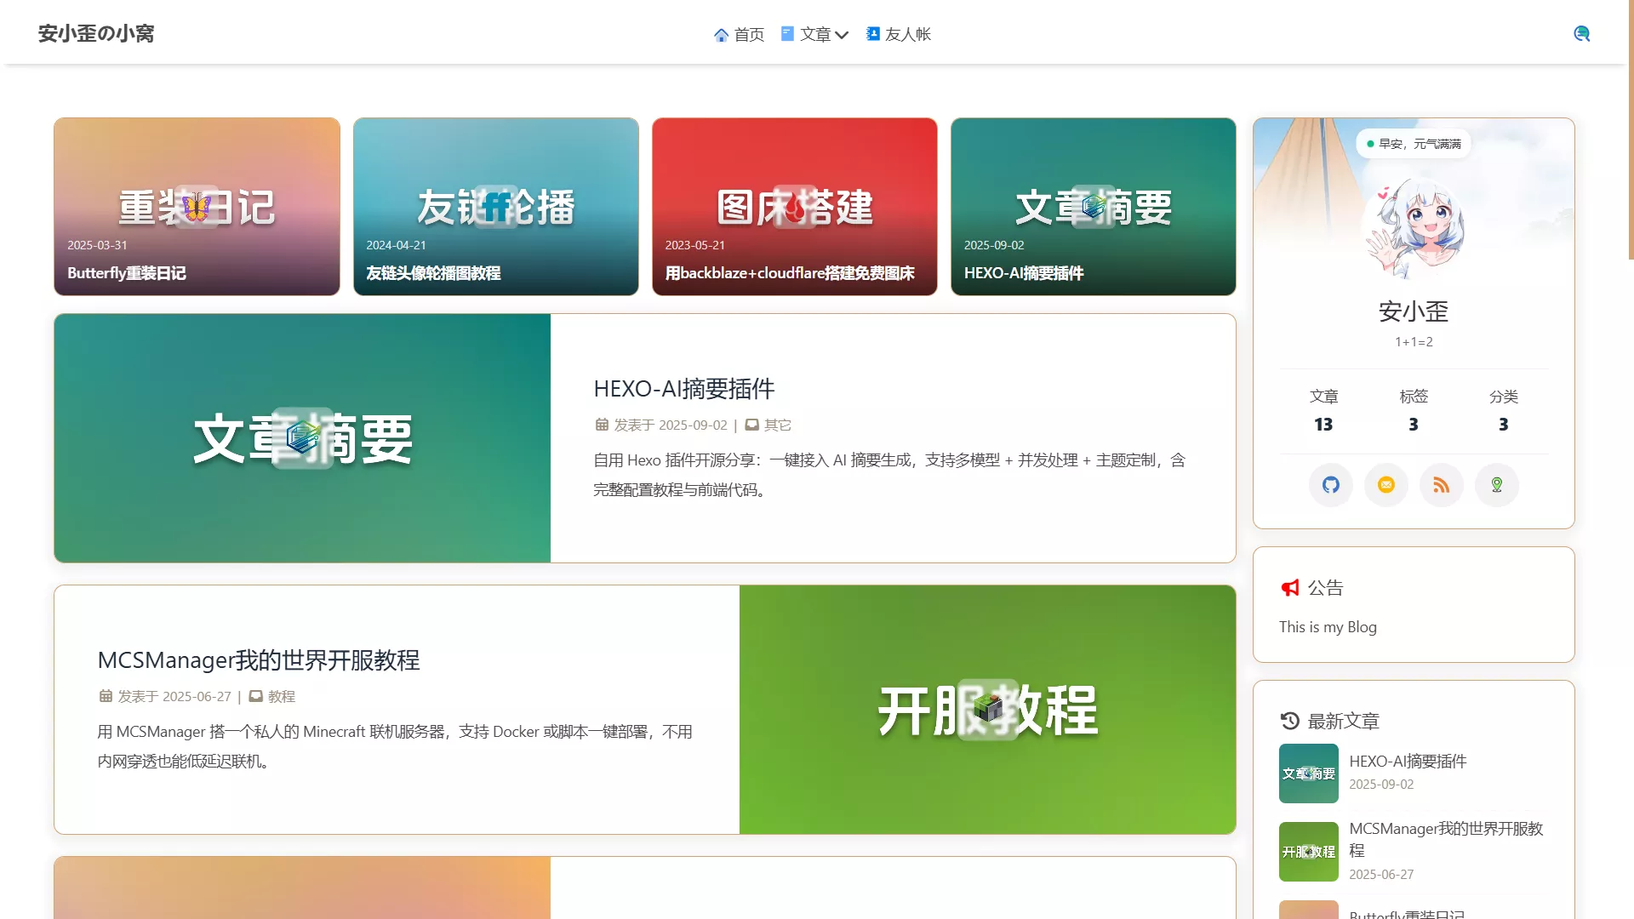Screen dimensions: 1634x919
Task: Click the 1+1=2 profile motto
Action: pyautogui.click(x=1414, y=342)
